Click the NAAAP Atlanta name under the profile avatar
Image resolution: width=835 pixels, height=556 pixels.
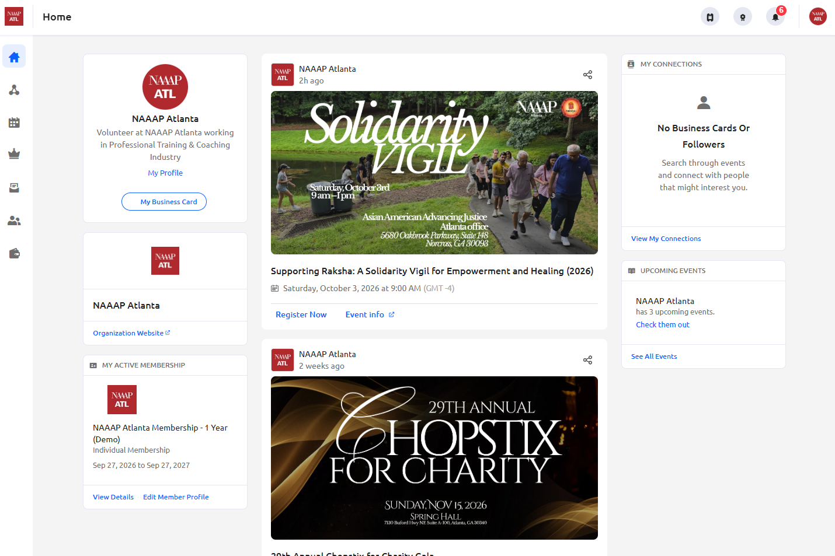click(x=165, y=119)
